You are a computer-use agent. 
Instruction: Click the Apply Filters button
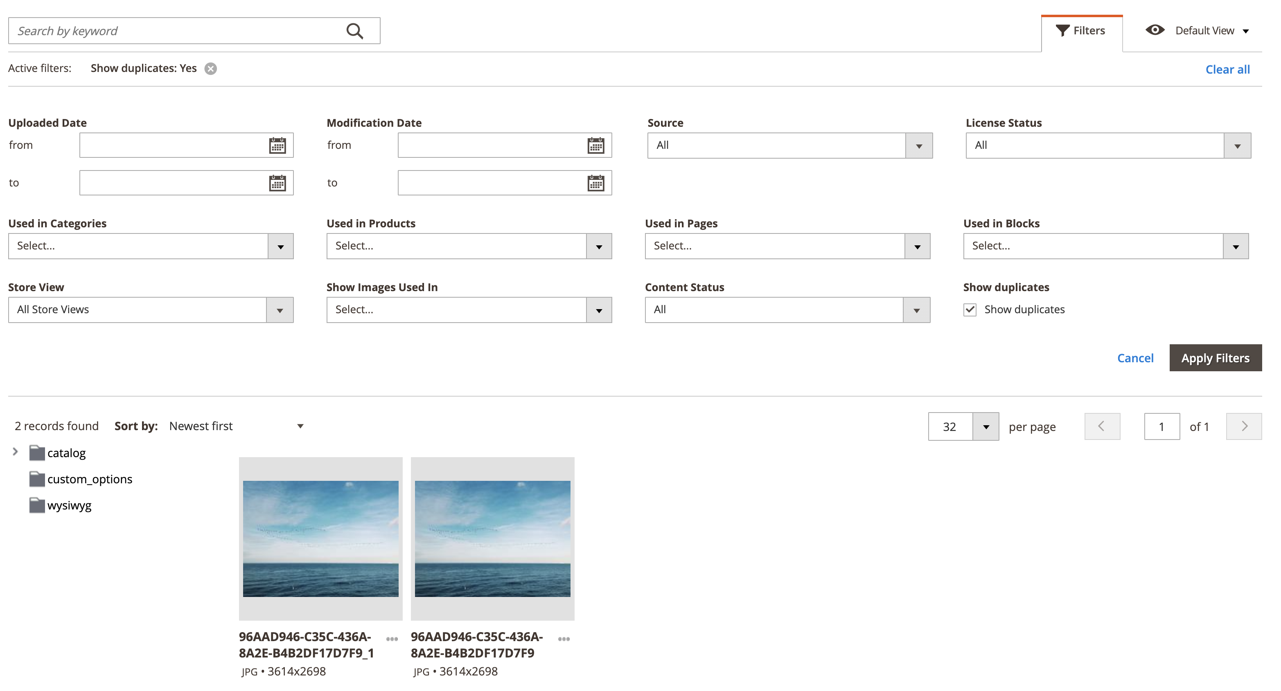tap(1216, 358)
